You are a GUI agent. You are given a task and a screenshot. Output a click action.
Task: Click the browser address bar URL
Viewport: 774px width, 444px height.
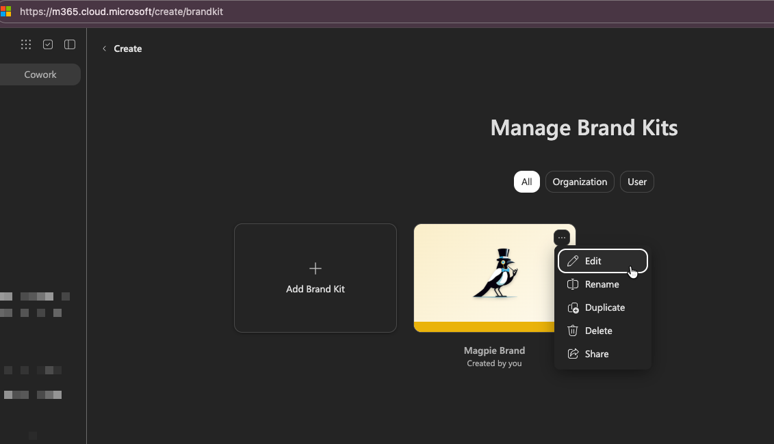pos(121,12)
